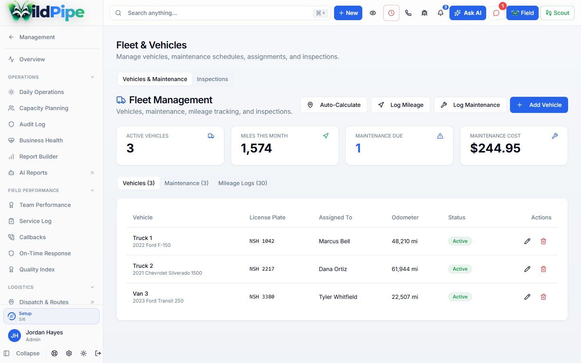Click the blue New button
Screen dimensions: 581x363
point(348,13)
